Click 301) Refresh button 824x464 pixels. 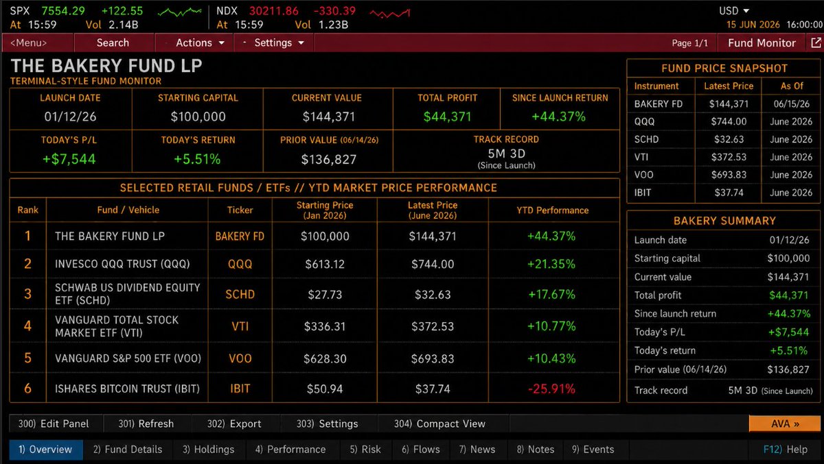click(x=146, y=424)
